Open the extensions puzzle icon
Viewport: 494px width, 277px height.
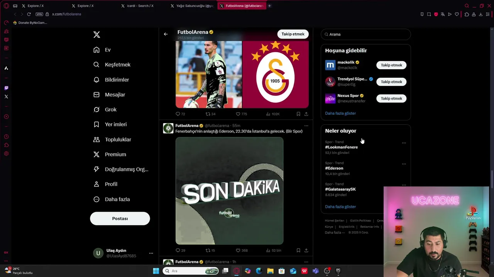point(467,14)
